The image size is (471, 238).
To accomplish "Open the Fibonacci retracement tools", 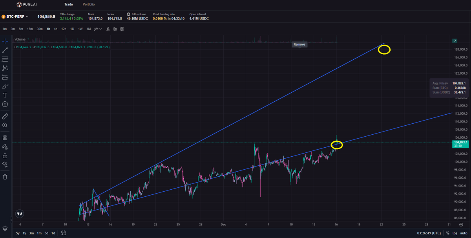I will pos(5,59).
